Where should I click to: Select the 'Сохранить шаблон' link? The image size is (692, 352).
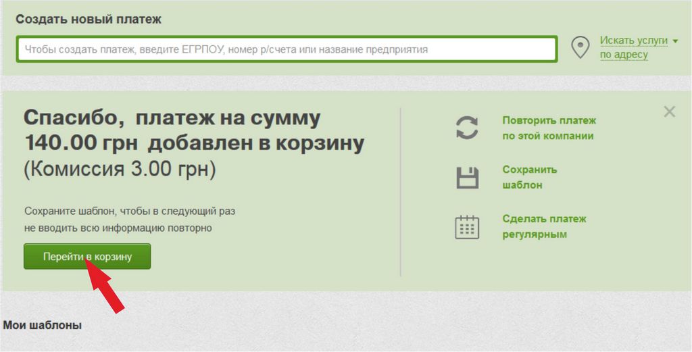click(x=530, y=177)
